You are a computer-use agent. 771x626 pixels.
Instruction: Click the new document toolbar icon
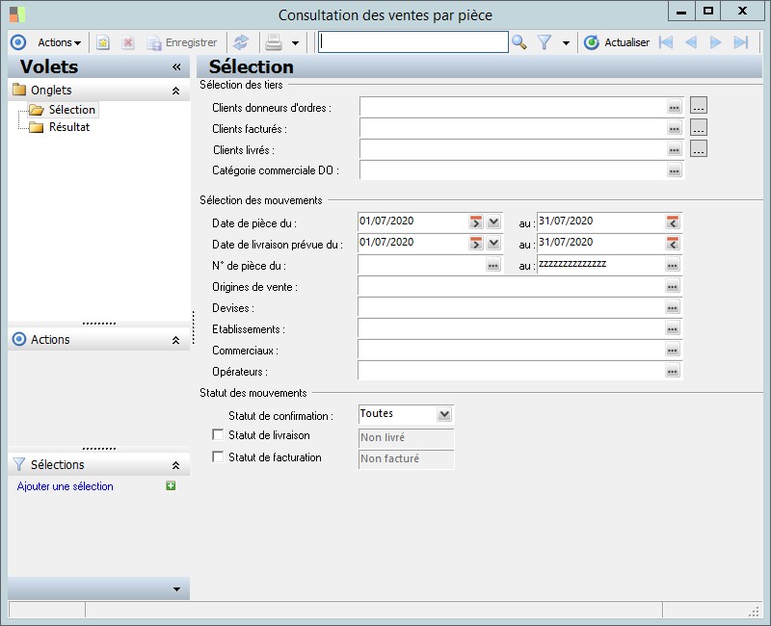pyautogui.click(x=103, y=42)
